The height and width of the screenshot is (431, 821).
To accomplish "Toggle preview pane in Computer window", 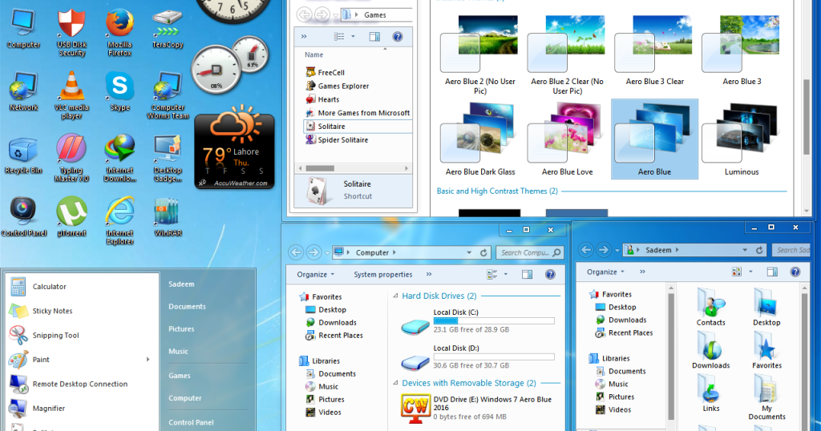I will [x=527, y=275].
